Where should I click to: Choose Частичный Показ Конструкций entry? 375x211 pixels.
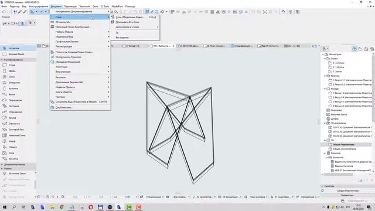click(80, 27)
